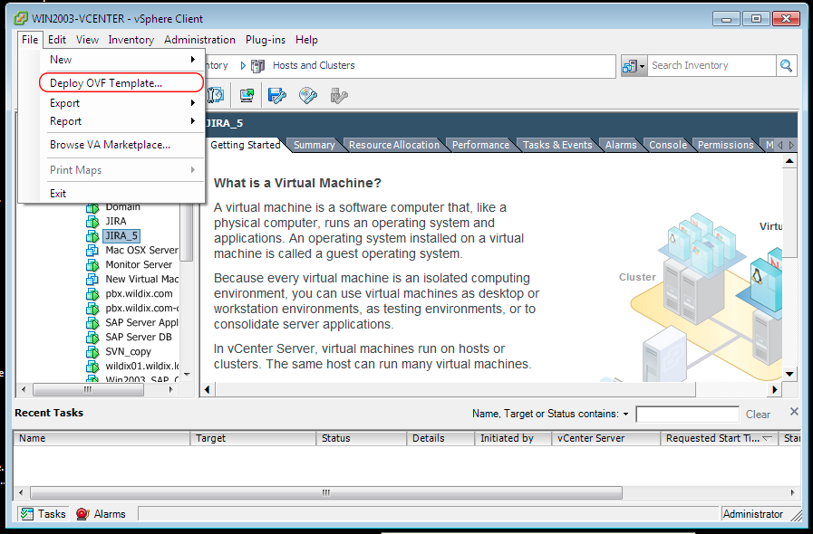The image size is (813, 534).
Task: Select pbx.wildix.com in inventory tree
Action: [x=139, y=293]
